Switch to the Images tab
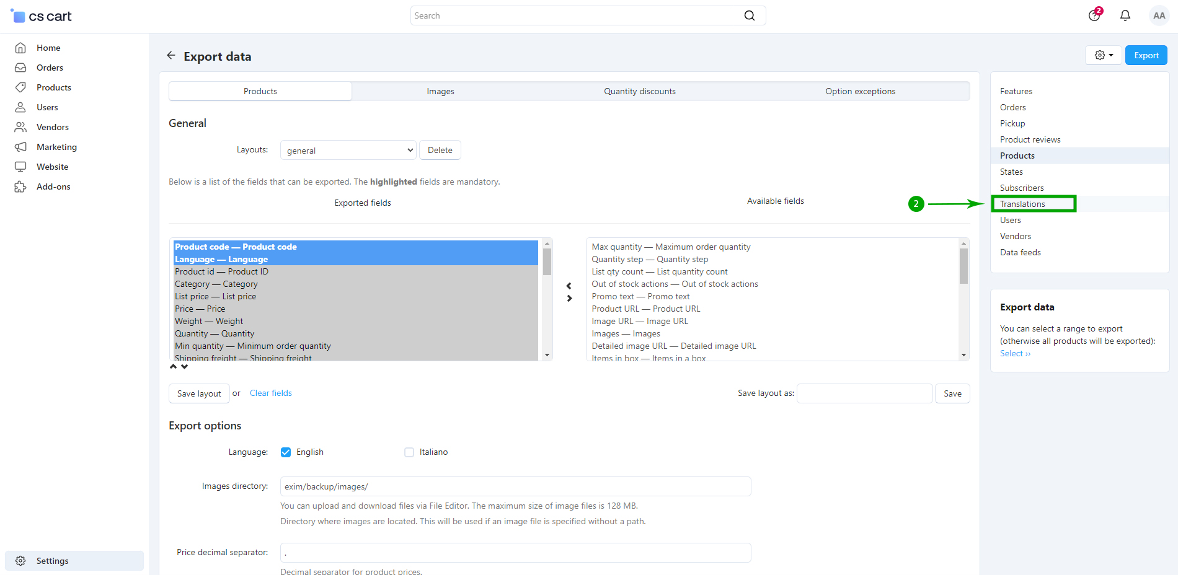The image size is (1178, 575). point(440,91)
